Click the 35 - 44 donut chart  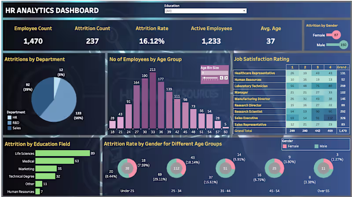coord(225,168)
